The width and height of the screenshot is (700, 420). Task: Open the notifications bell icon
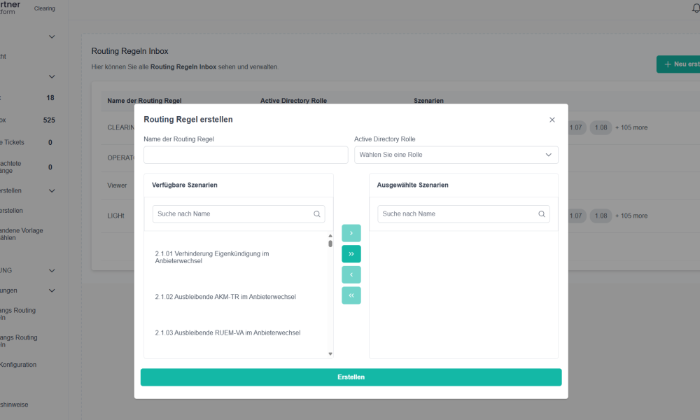[x=694, y=8]
